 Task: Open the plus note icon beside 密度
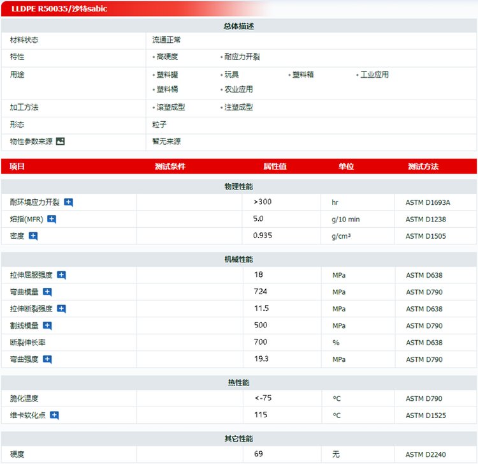(33, 236)
